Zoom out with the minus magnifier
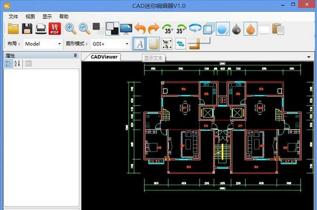317x210 pixels. (85, 29)
